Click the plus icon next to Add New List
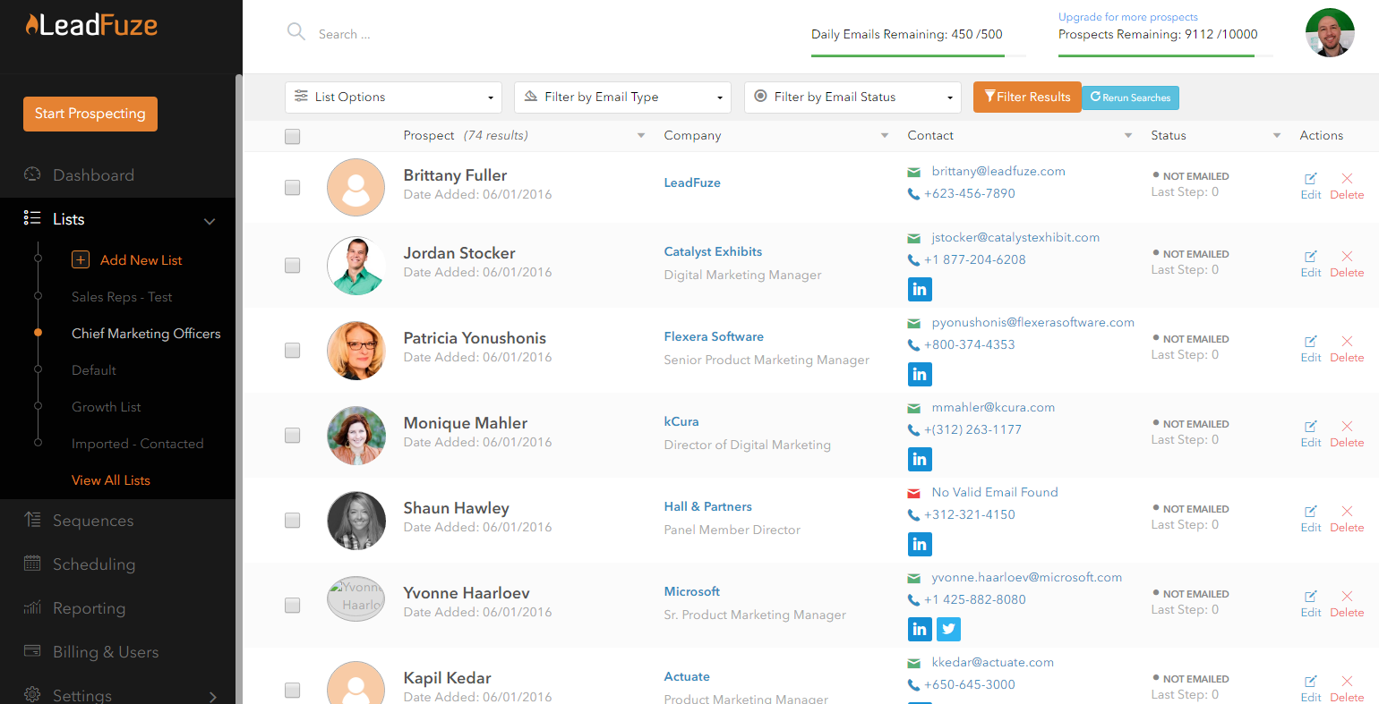Image resolution: width=1379 pixels, height=704 pixels. click(80, 259)
